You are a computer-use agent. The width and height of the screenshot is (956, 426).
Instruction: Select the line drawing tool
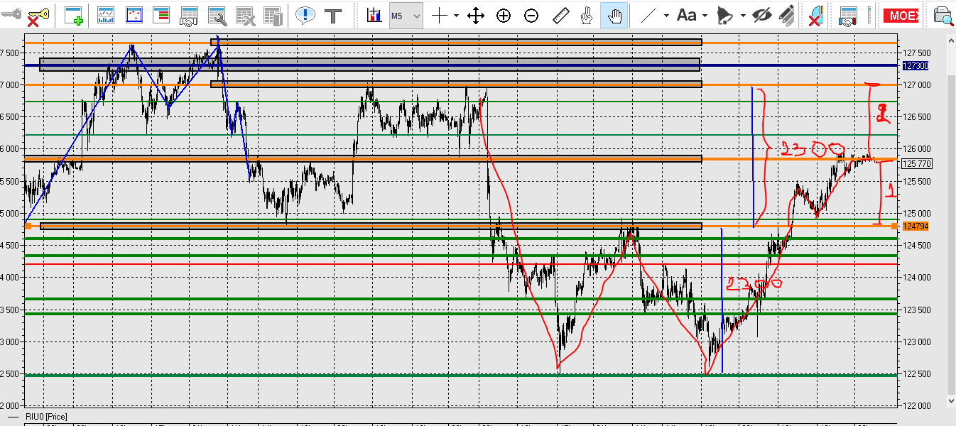(648, 15)
